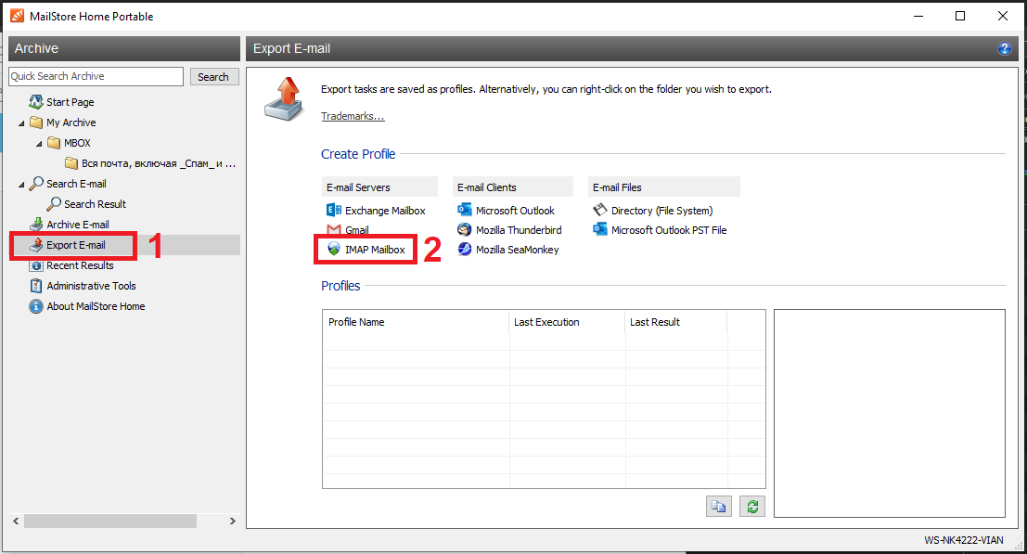The height and width of the screenshot is (554, 1027).
Task: Click the Search button
Action: click(x=214, y=77)
